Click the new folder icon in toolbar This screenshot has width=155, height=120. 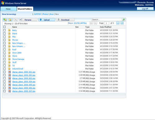(x=10, y=20)
